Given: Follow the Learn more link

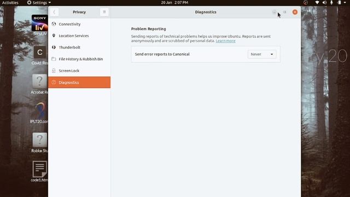Looking at the screenshot, I should (225, 41).
